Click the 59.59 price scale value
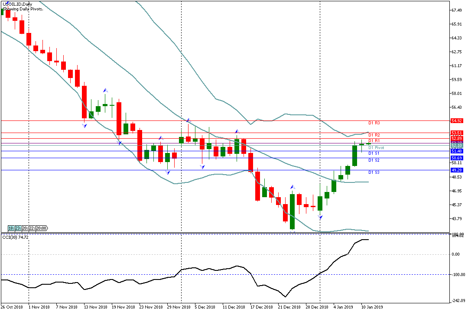Image resolution: width=468 pixels, height=312 pixels. point(457,80)
